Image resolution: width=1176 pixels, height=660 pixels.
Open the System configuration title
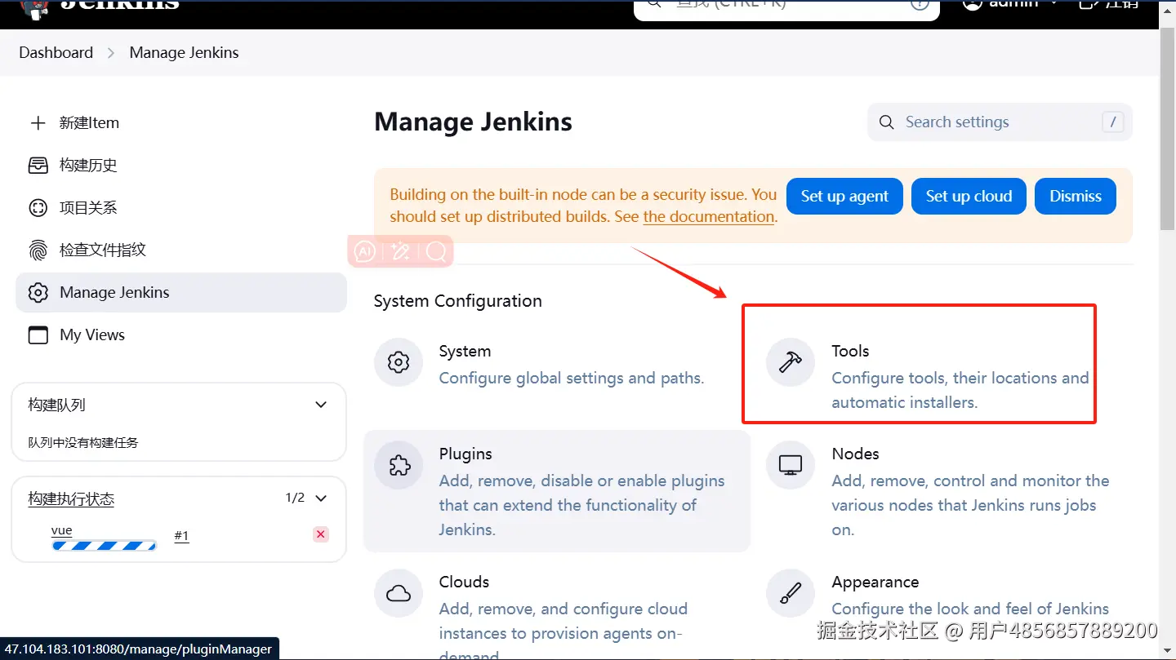coord(465,352)
